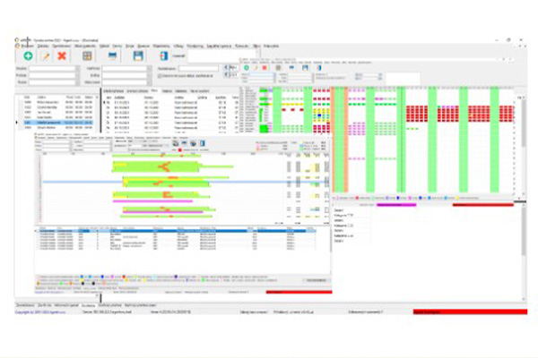This screenshot has height=358, width=538.
Task: Expand the second left filter combo box
Action: [56, 75]
